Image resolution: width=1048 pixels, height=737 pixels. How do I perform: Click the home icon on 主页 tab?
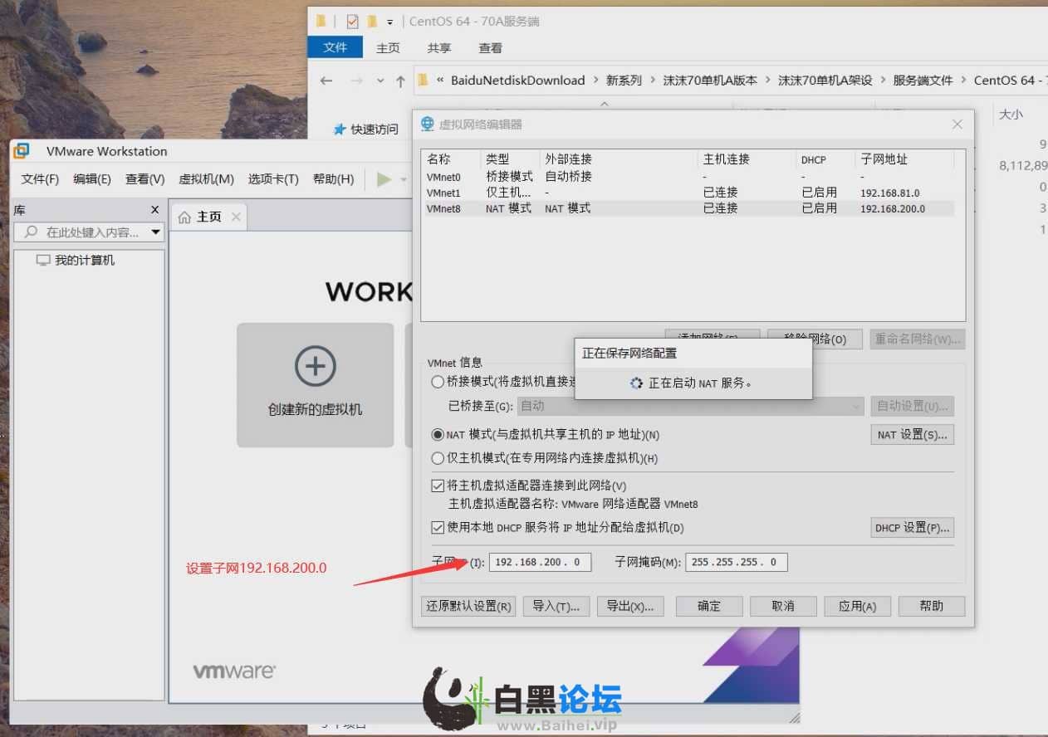[x=185, y=217]
